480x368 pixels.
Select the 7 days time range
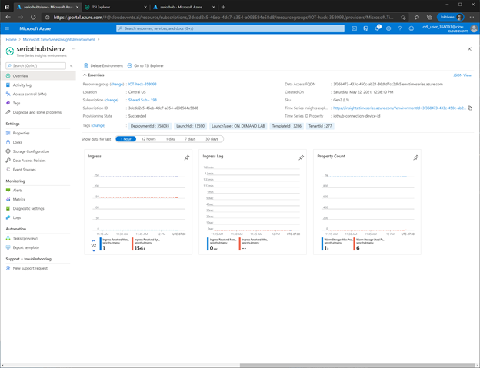click(190, 139)
